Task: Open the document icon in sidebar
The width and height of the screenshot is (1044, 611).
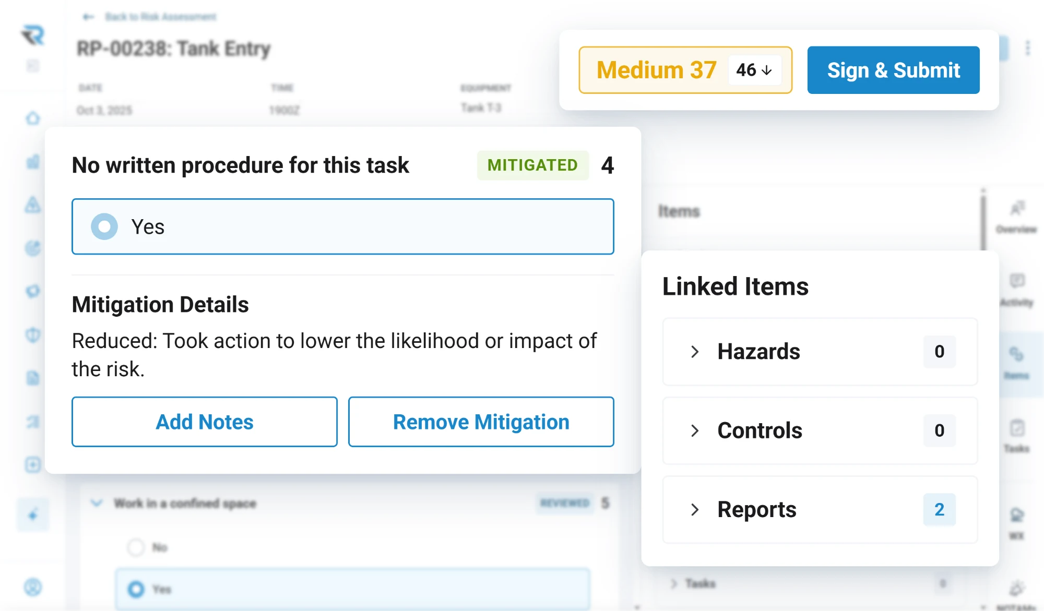Action: [33, 378]
